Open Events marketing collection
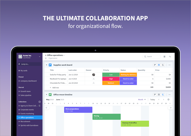 26,114
